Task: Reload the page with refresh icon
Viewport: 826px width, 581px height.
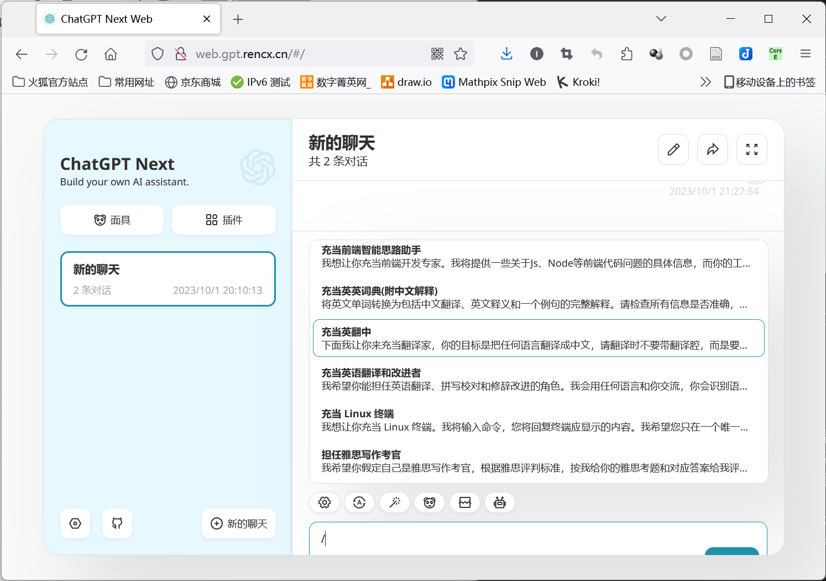Action: point(81,54)
